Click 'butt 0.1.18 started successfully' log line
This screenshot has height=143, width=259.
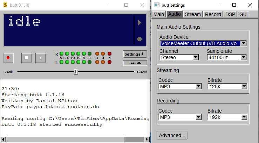pos(52,124)
